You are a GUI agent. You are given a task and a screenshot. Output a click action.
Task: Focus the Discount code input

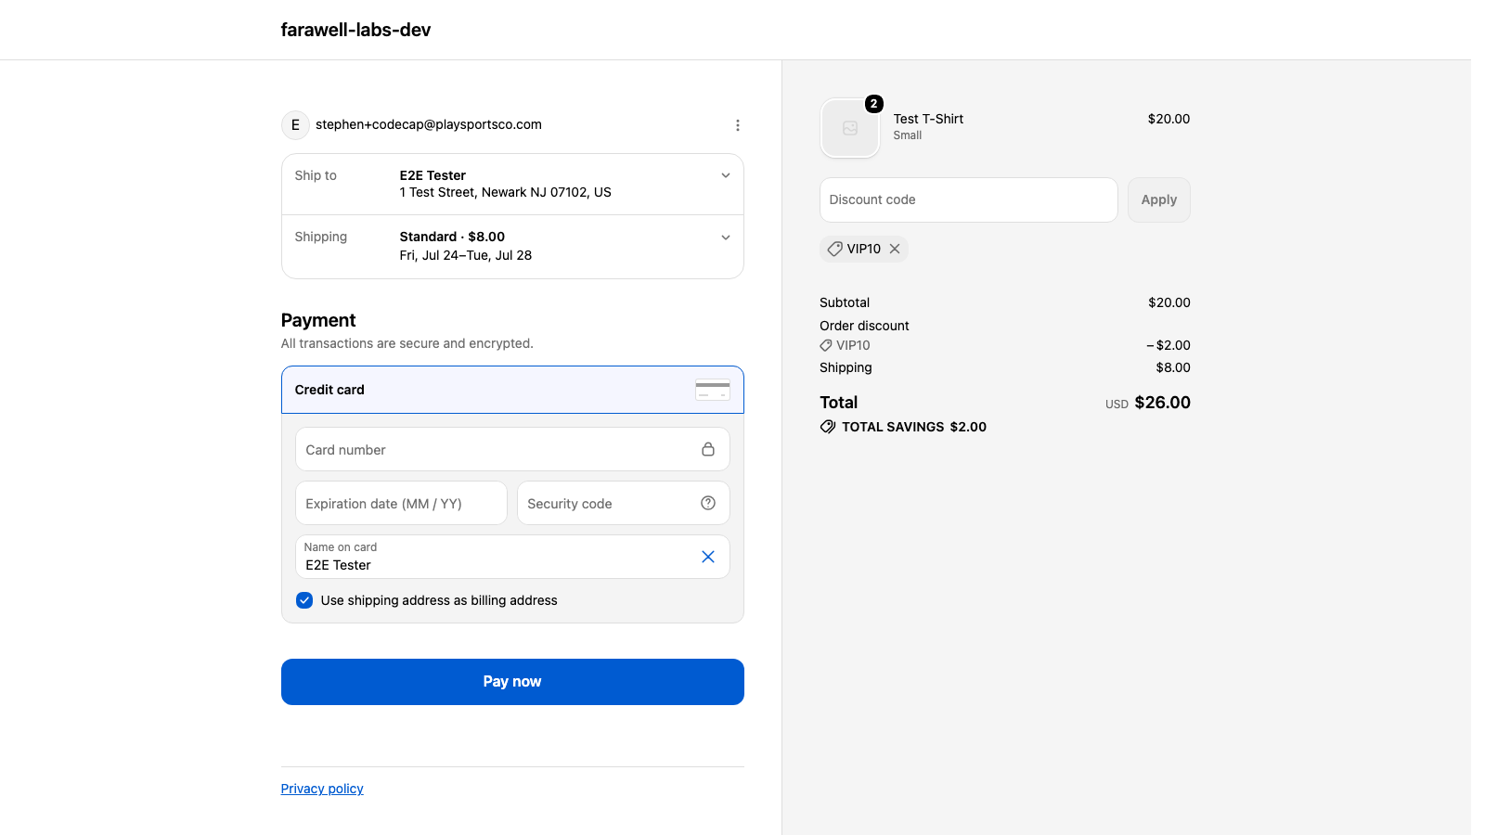click(969, 199)
